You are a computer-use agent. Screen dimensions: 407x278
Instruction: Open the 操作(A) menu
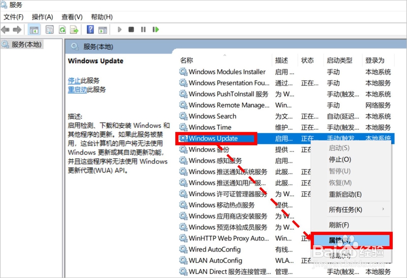coord(42,17)
